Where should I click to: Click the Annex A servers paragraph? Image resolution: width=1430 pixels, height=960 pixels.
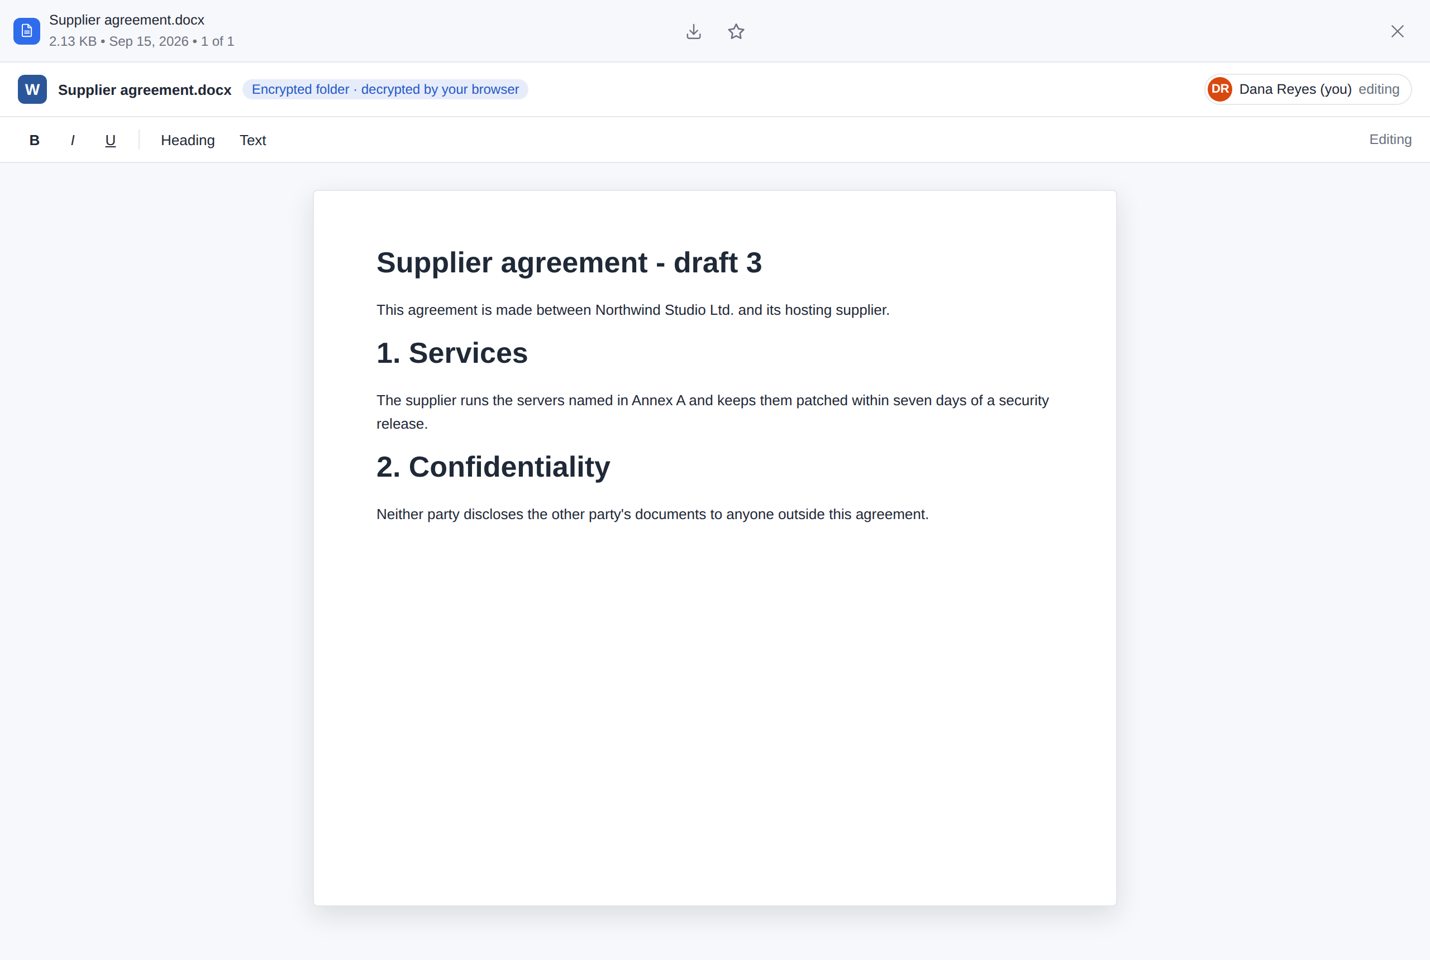click(x=713, y=412)
